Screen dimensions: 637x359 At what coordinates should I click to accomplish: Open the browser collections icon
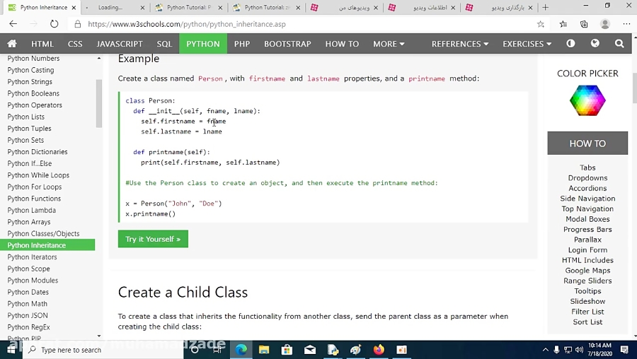pyautogui.click(x=584, y=24)
